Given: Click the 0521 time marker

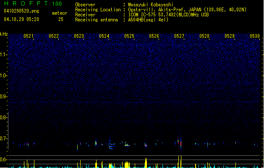Looking at the screenshot, I should [29, 36].
